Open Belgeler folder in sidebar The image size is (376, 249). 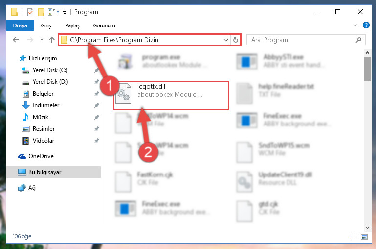(38, 94)
